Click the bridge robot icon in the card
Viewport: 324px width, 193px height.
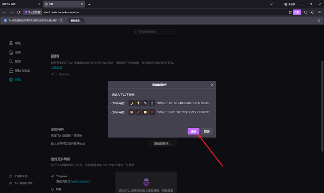point(146,182)
